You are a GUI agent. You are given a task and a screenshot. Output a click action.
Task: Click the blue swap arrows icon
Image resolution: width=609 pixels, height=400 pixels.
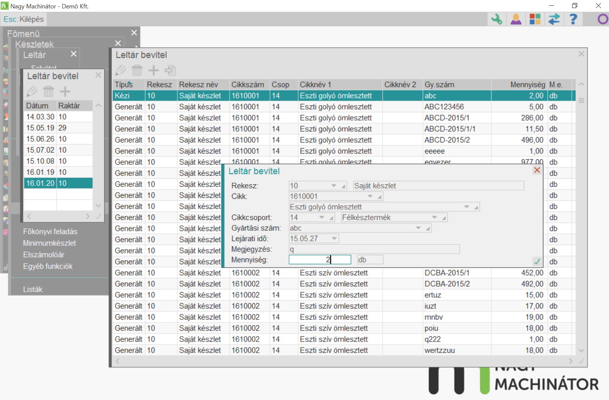pyautogui.click(x=554, y=19)
